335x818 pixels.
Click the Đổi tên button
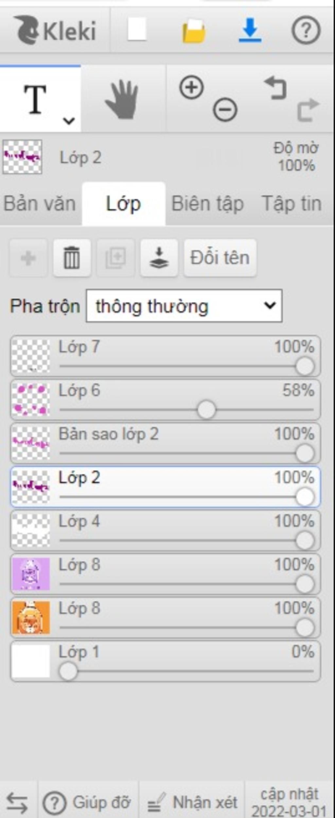[220, 258]
